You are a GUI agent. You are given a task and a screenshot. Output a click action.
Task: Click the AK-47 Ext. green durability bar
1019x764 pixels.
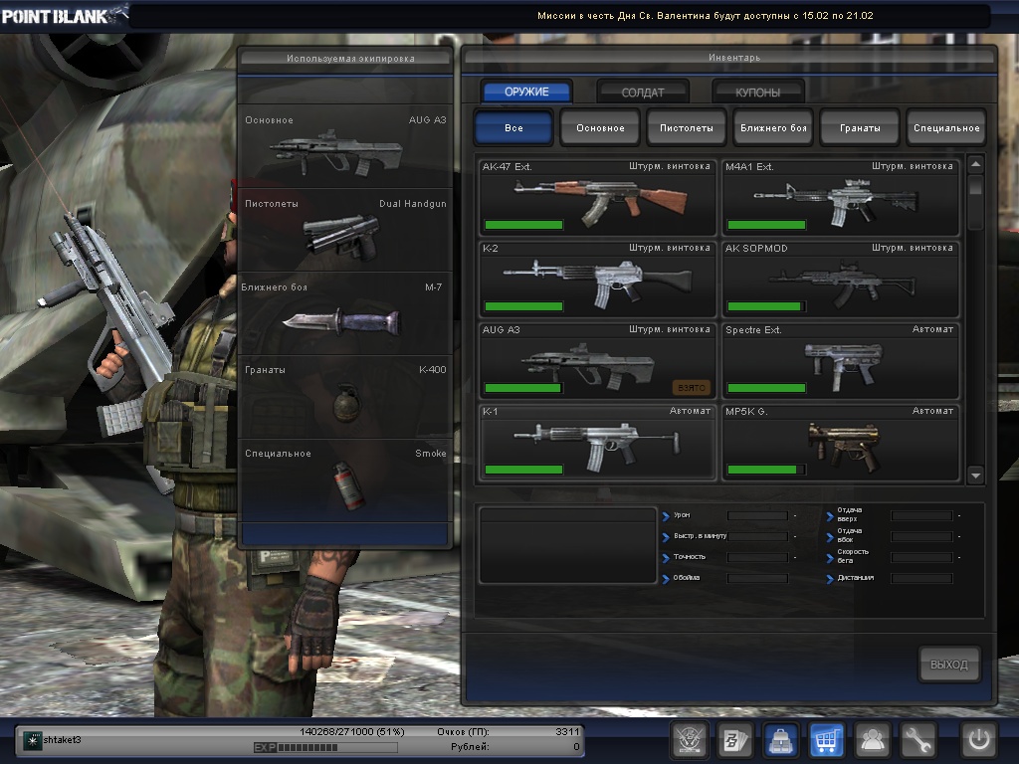tap(523, 225)
